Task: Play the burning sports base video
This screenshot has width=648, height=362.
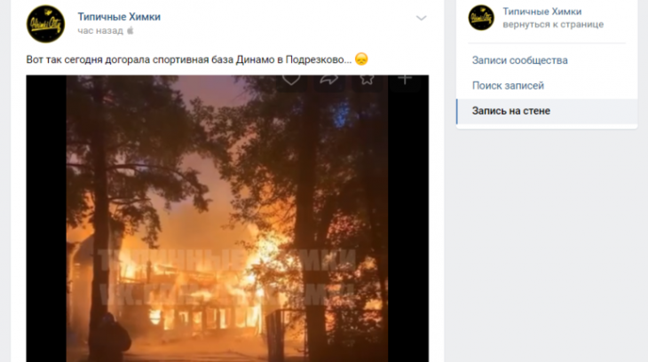Action: pyautogui.click(x=227, y=218)
